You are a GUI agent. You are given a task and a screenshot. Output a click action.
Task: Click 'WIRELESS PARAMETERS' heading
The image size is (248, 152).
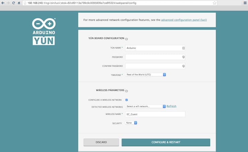point(110,90)
